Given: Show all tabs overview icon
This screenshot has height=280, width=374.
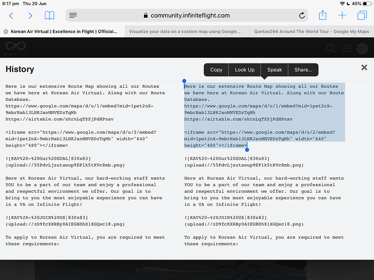Looking at the screenshot, I should pos(362,15).
